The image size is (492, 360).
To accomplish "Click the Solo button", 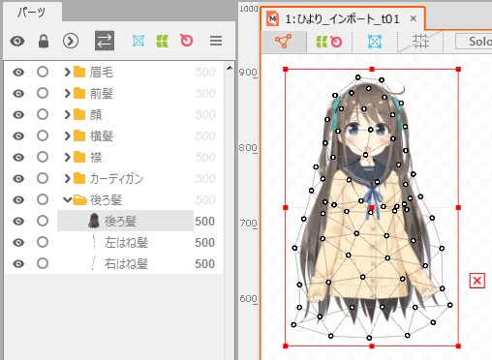I will [474, 42].
